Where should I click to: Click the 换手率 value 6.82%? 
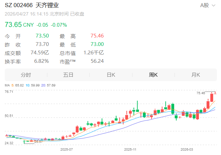[42, 61]
